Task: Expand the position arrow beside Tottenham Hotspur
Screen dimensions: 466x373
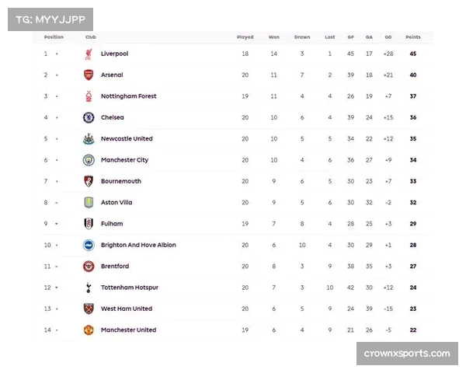Action: 57,288
